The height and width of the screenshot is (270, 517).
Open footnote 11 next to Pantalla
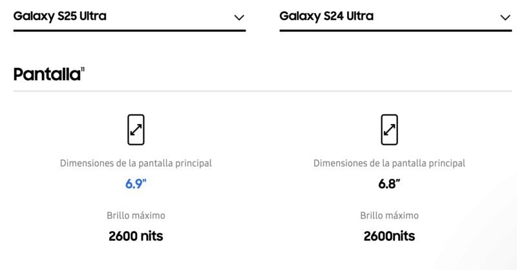coord(83,69)
